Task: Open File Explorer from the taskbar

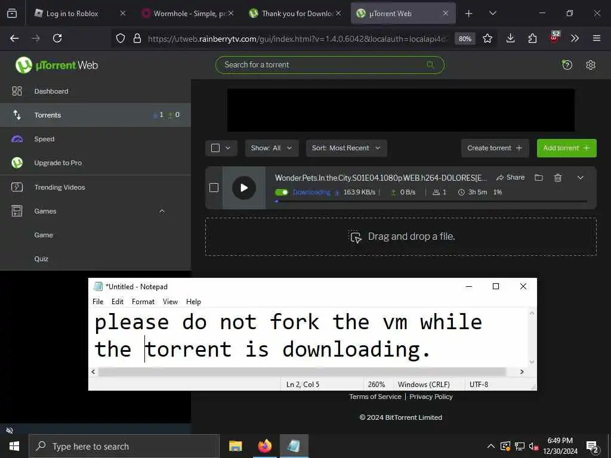Action: tap(235, 446)
